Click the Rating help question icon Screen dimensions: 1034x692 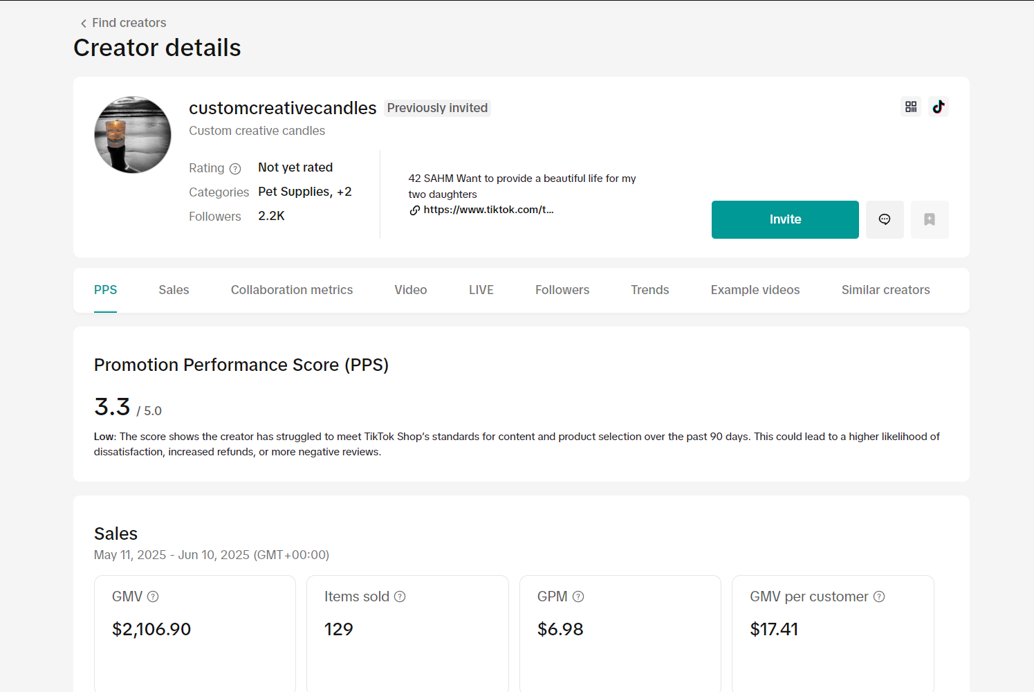point(235,169)
